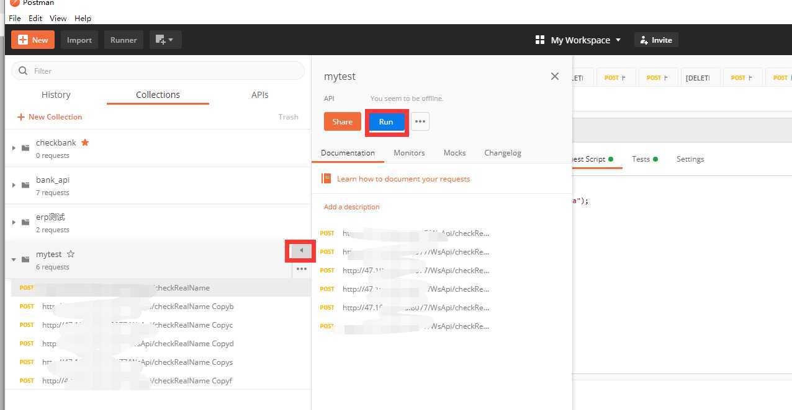The height and width of the screenshot is (410, 792).
Task: Switch to the Mocks tab
Action: pos(454,153)
